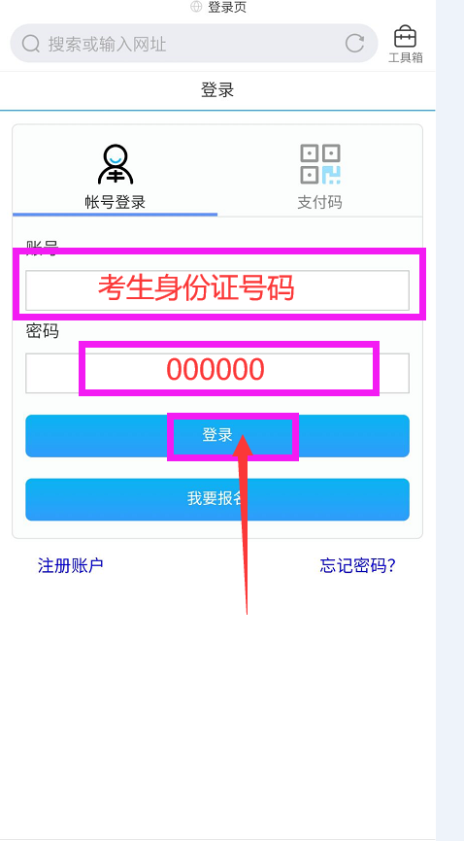Switch to the 支付码 tab label
Viewport: 464px width, 841px height.
pyautogui.click(x=319, y=202)
